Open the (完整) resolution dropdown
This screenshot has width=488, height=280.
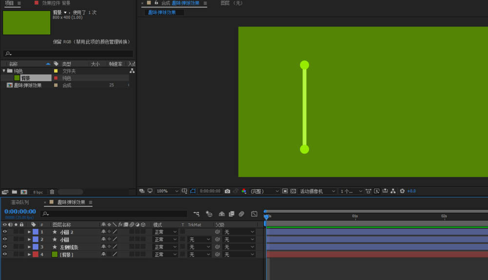tap(264, 191)
